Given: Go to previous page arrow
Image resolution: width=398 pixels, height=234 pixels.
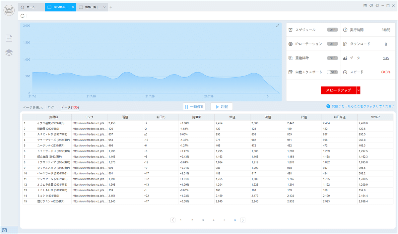Looking at the screenshot, I should 173,220.
